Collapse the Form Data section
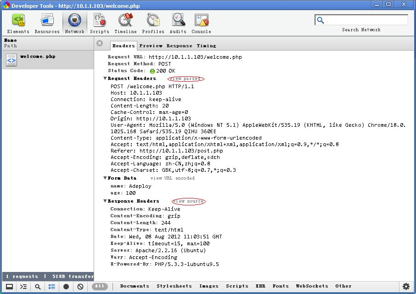This screenshot has height=294, width=416. point(105,178)
